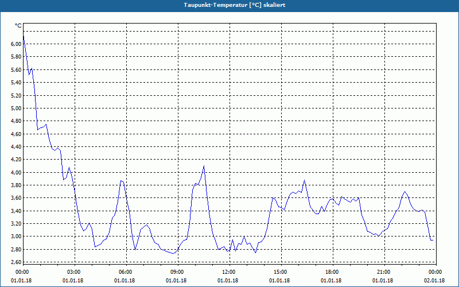This screenshot has height=287, width=459.
Task: Pick the 4,60 y-axis label
Action: tap(16, 134)
